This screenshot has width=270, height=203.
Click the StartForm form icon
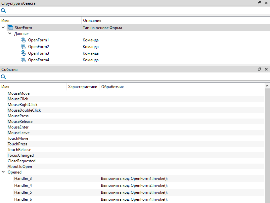pyautogui.click(x=10, y=28)
